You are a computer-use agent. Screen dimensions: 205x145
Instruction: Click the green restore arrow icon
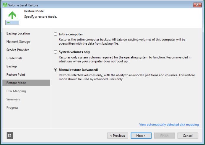pos(12,15)
